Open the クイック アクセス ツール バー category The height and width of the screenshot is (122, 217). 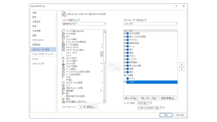43,54
